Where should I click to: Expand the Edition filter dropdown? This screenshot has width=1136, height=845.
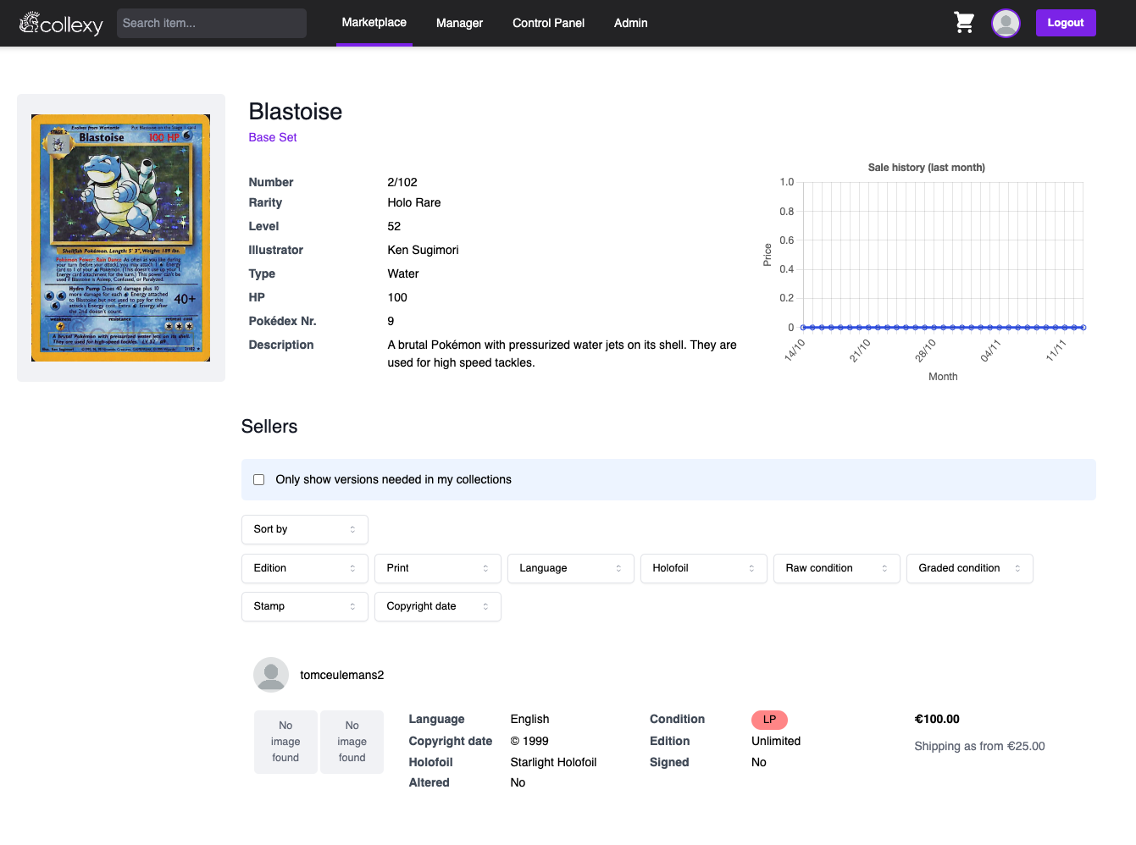[x=305, y=568]
